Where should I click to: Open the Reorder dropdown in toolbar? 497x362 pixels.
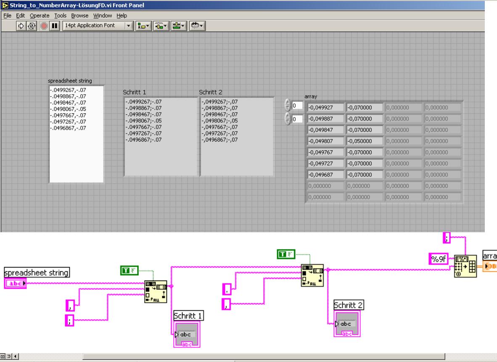197,26
